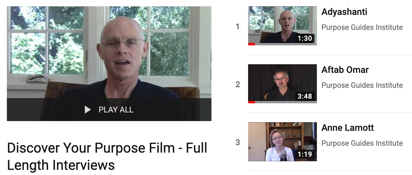Click the Anne Lamott video title
The image size is (412, 175).
point(348,128)
